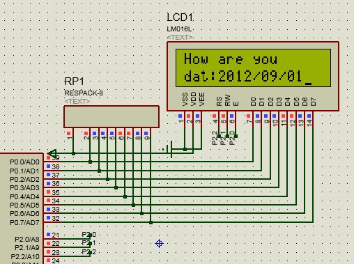Click LCD D0 pin 7

tap(253, 120)
